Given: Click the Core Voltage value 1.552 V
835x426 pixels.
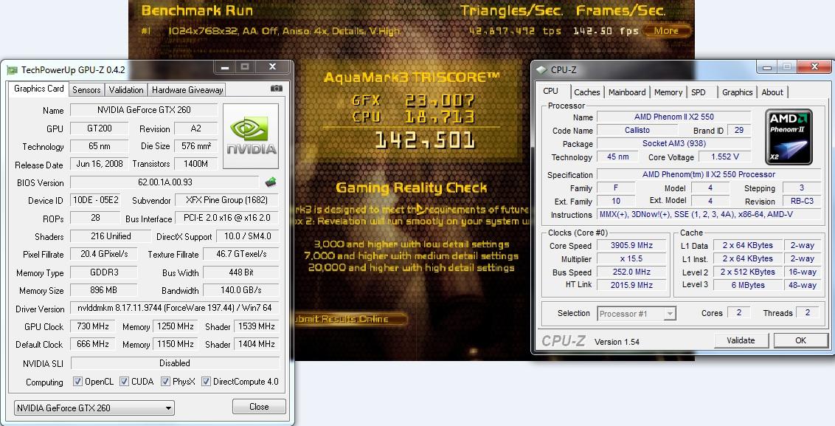Looking at the screenshot, I should pyautogui.click(x=725, y=157).
